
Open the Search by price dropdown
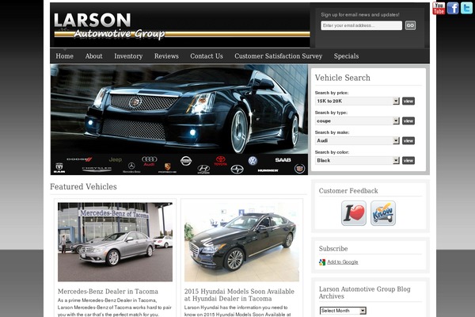[x=357, y=101]
